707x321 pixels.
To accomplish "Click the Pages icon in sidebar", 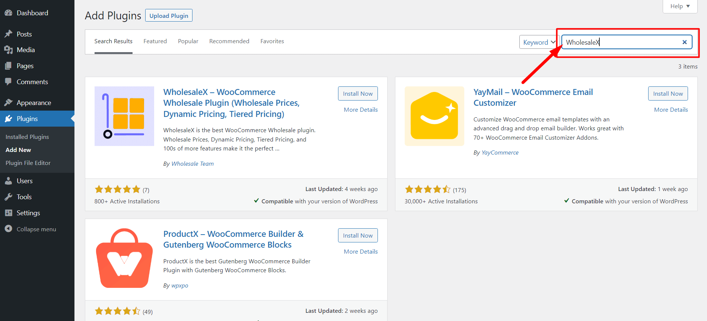I will pyautogui.click(x=9, y=66).
